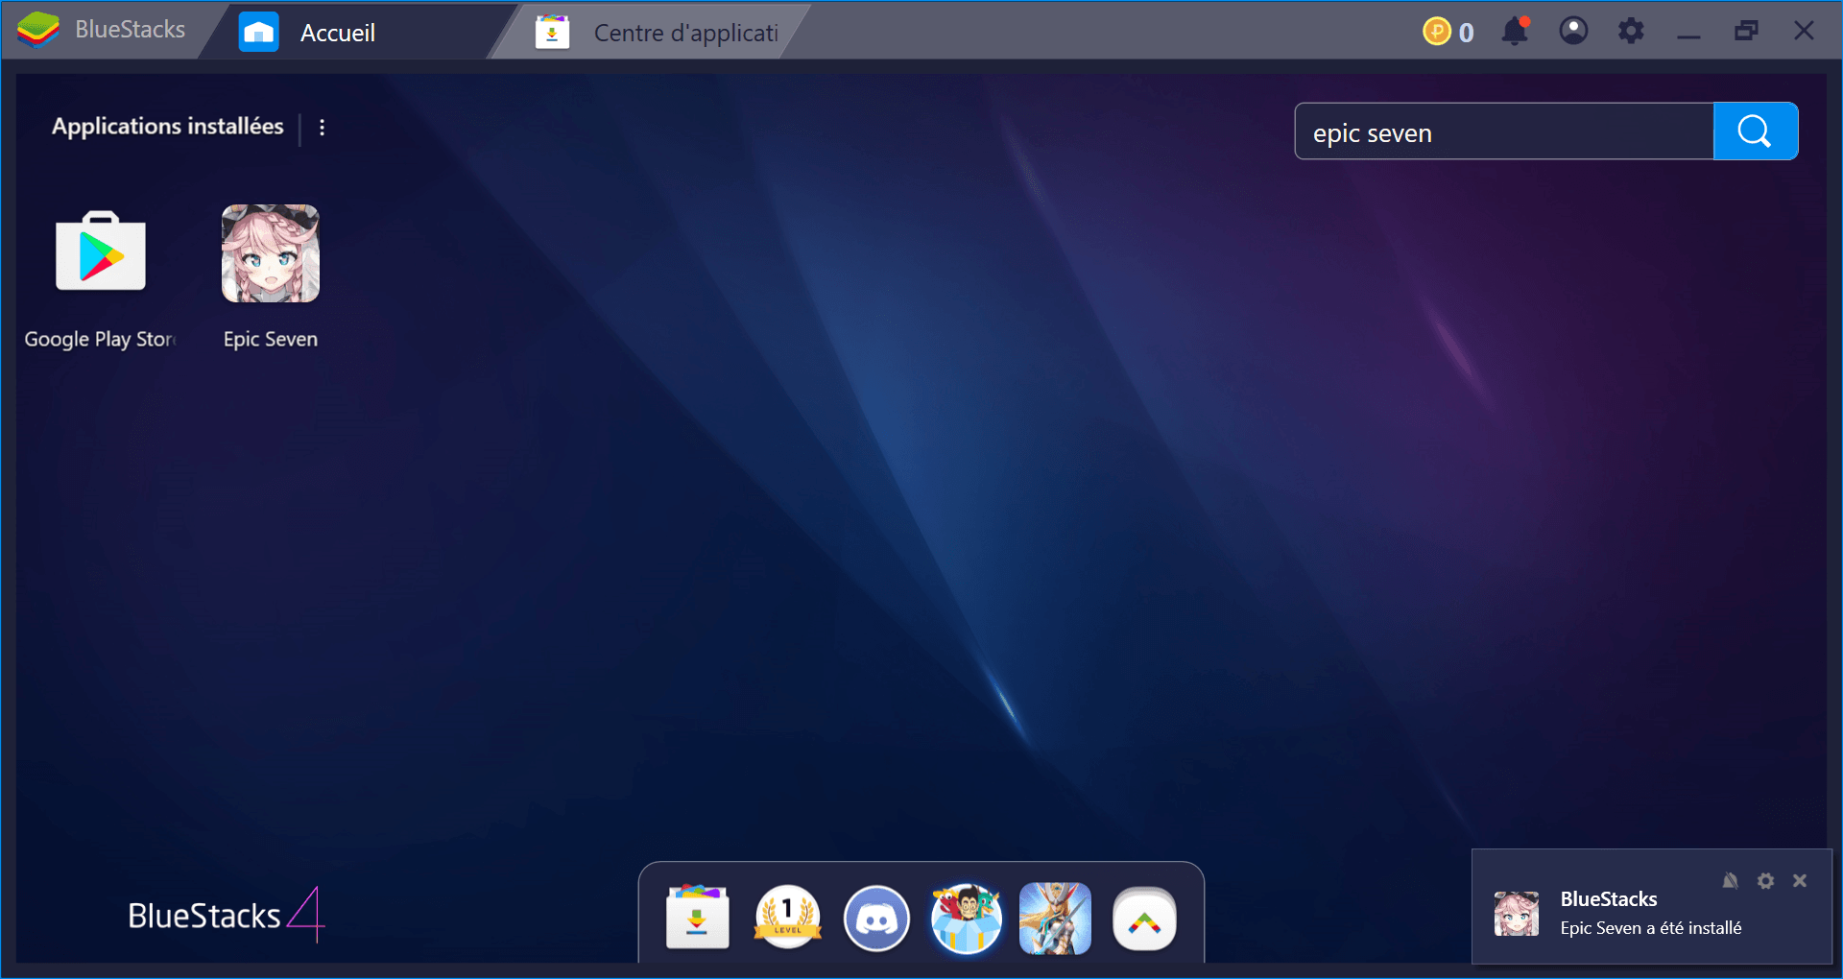The image size is (1843, 979).
Task: Open the App Center dock icon
Action: pos(698,917)
